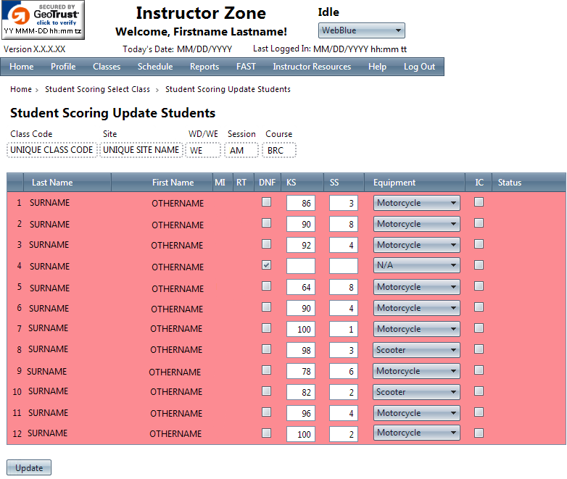Click the UNIQUE CLASS CODE field
Viewport: 567px width, 479px height.
(51, 150)
